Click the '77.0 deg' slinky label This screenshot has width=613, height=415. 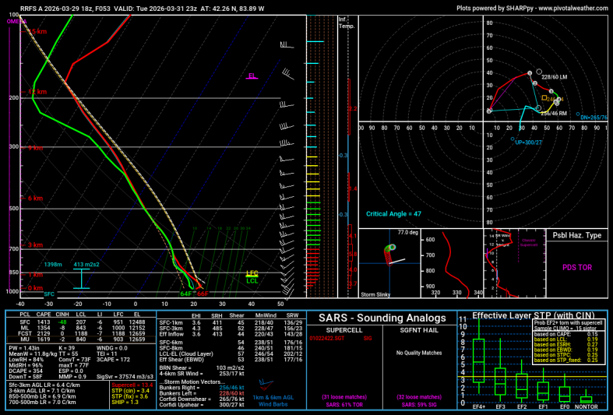point(408,233)
